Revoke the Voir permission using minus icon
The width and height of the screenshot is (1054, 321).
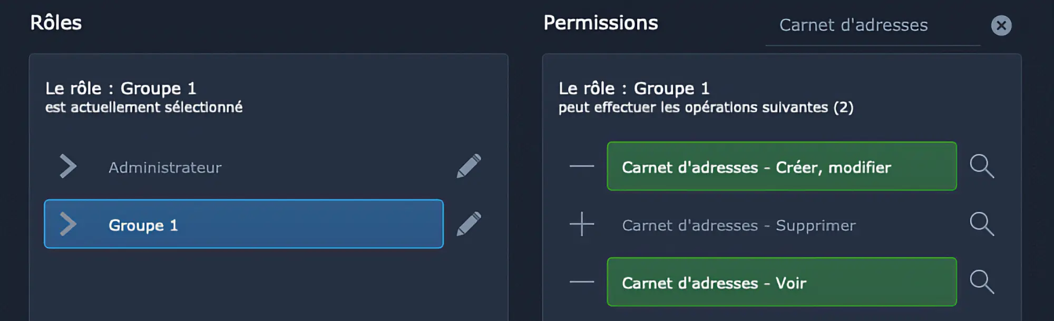[x=582, y=282]
